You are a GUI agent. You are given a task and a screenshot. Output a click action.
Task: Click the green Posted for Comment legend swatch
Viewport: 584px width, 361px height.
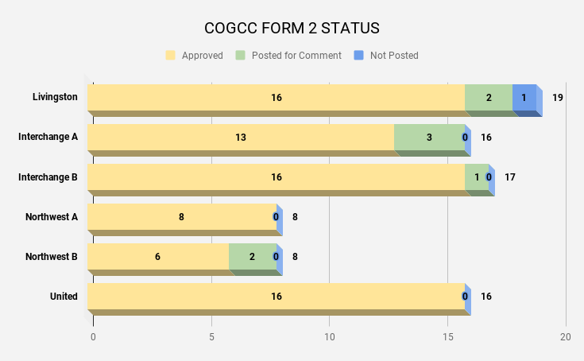pos(240,56)
